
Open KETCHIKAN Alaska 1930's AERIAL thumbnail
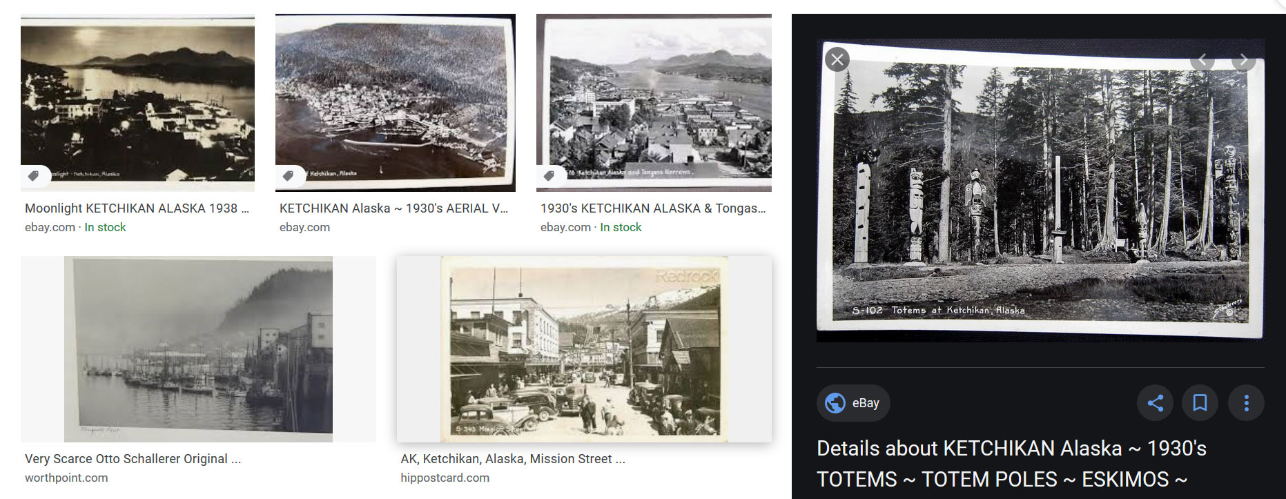pyautogui.click(x=396, y=103)
